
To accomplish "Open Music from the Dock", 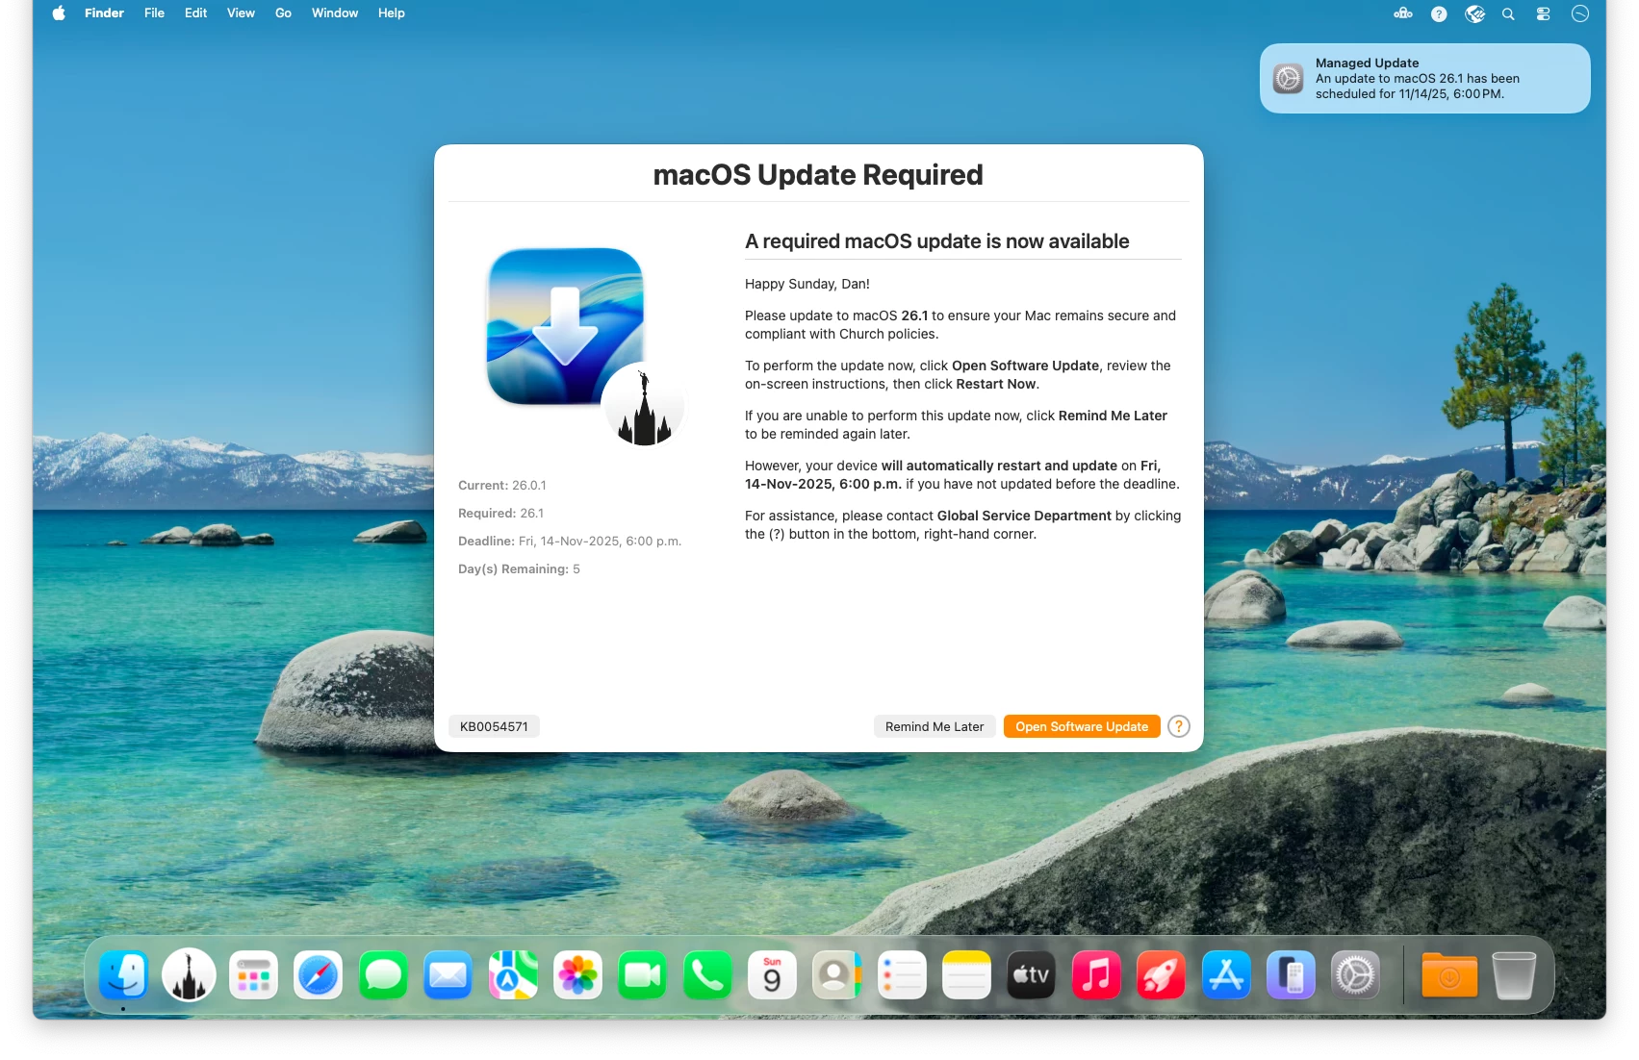I will (x=1096, y=975).
